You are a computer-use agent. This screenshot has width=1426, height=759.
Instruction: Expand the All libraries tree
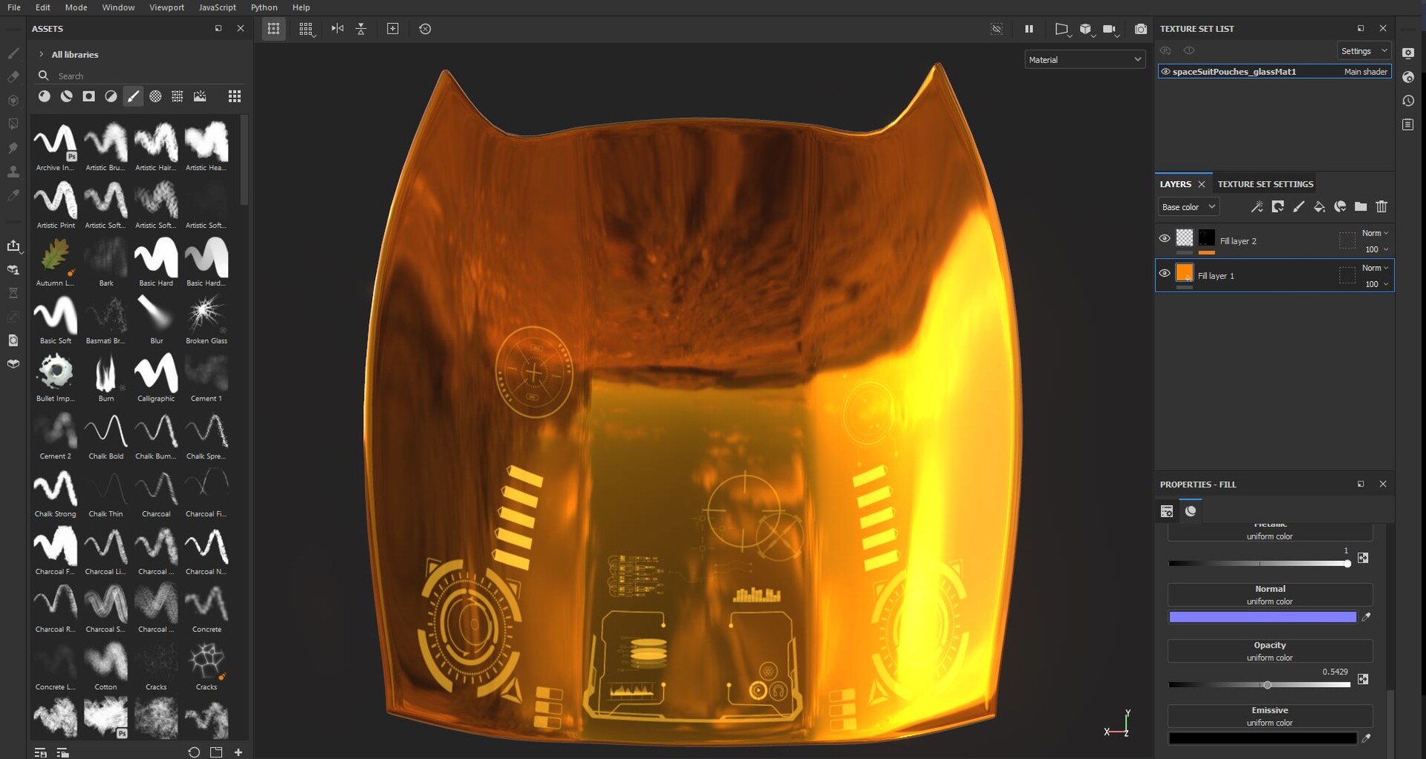41,54
